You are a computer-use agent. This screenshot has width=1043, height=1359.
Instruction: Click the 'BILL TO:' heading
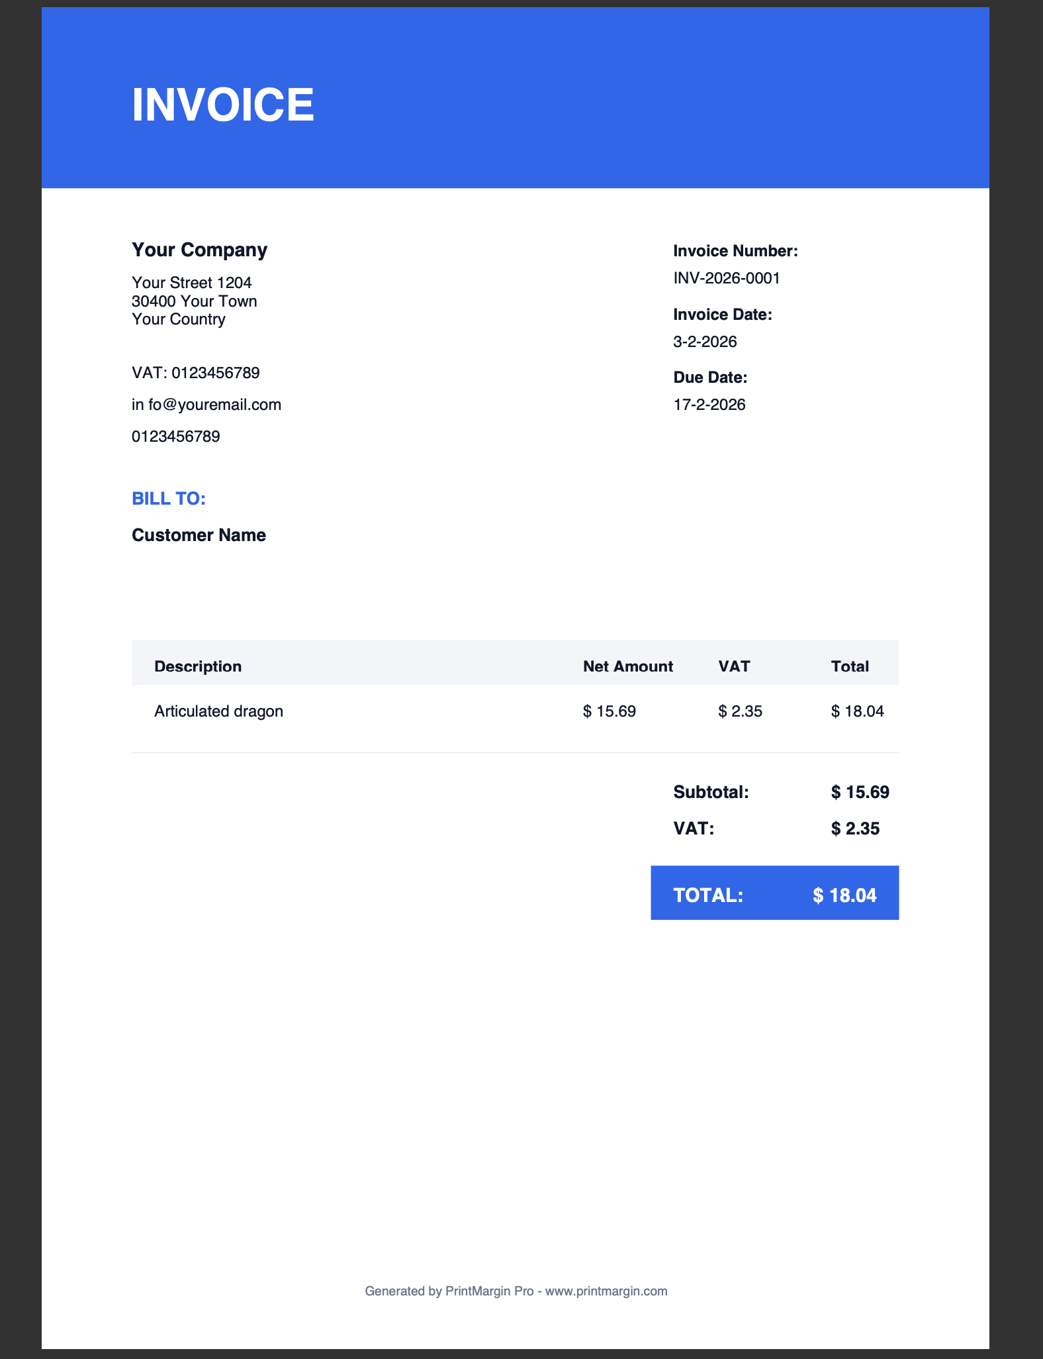click(x=169, y=499)
